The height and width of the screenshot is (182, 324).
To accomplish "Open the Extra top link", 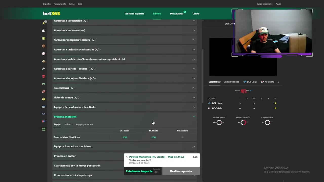I will [x=80, y=4].
